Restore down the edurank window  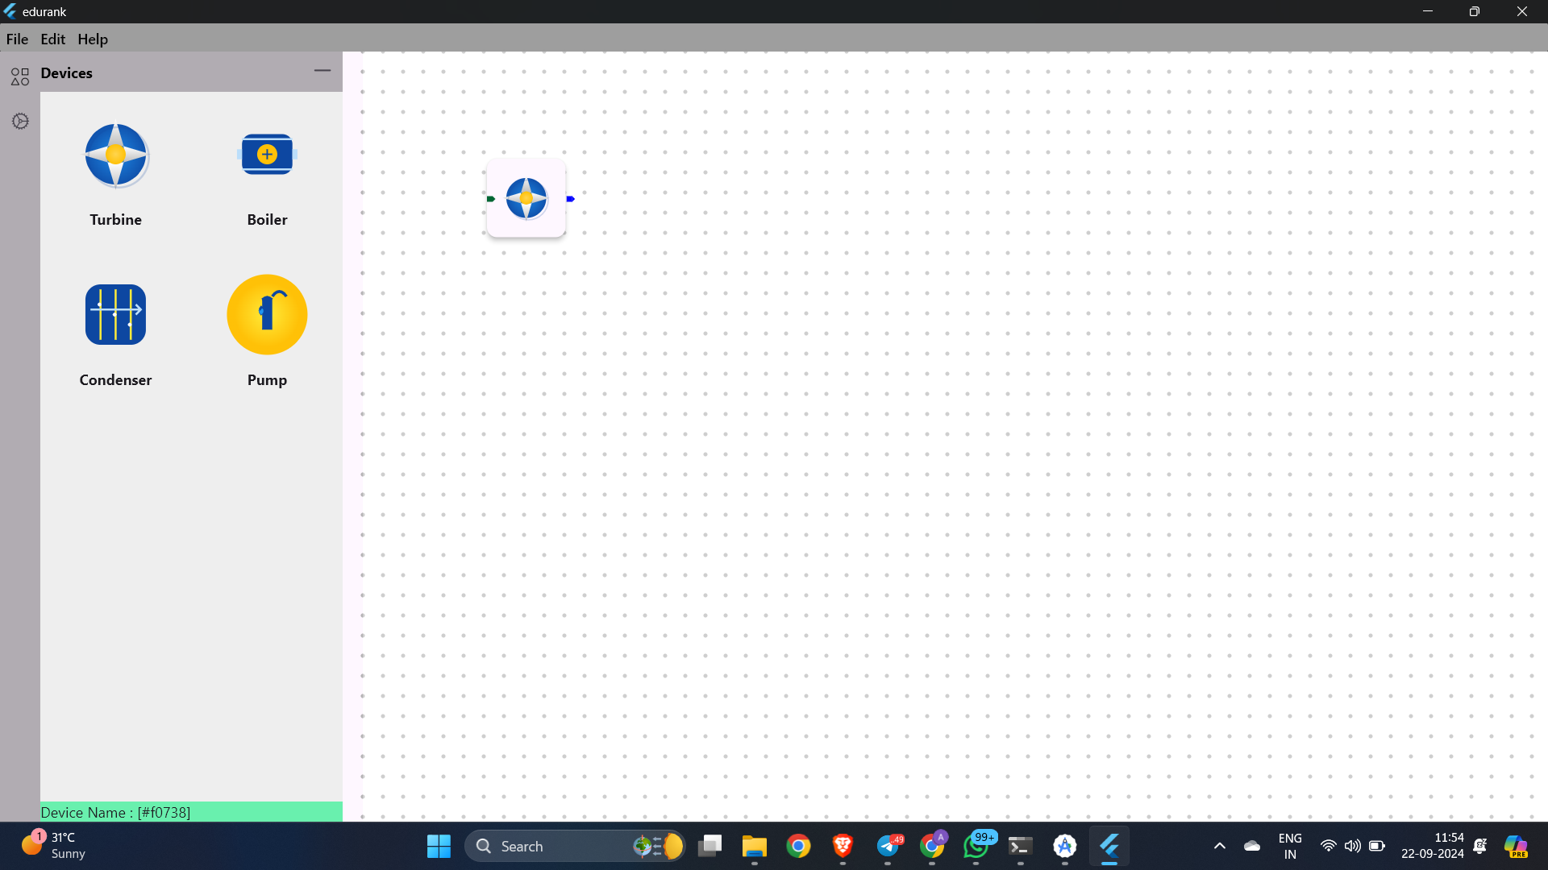click(x=1475, y=11)
